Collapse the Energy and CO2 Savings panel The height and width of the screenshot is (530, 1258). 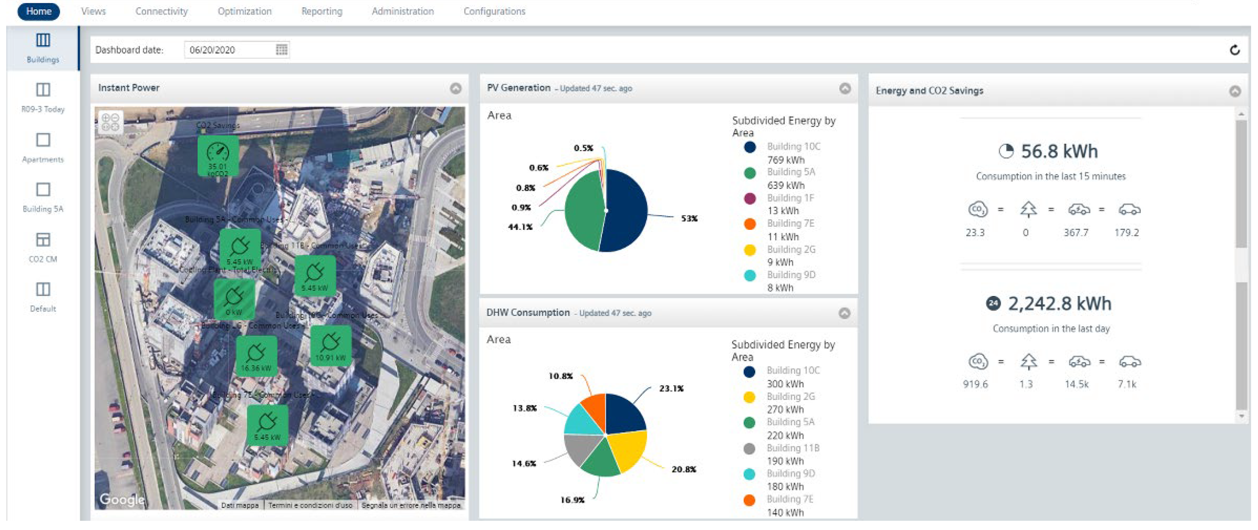1234,91
